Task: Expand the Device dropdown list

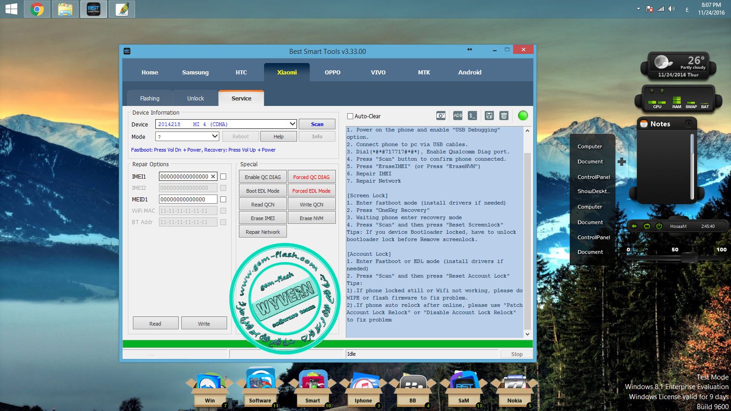Action: (x=292, y=124)
